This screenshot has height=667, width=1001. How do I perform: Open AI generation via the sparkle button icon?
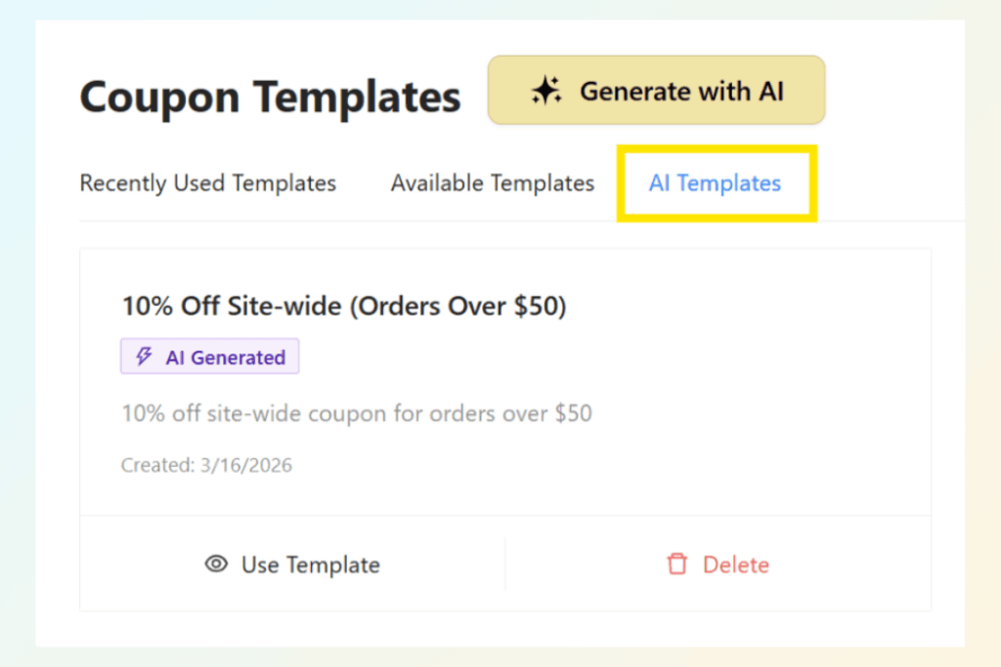[547, 90]
